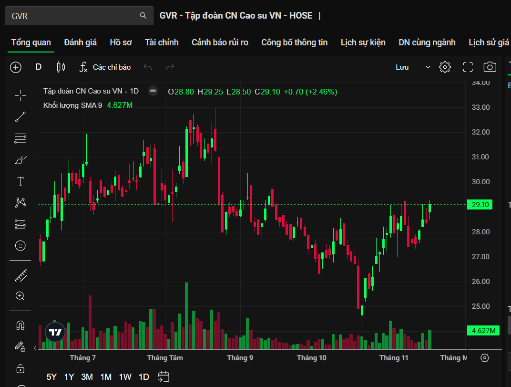Viewport: 511px width, 387px height.
Task: Activate the ruler measure tool
Action: tap(20, 275)
